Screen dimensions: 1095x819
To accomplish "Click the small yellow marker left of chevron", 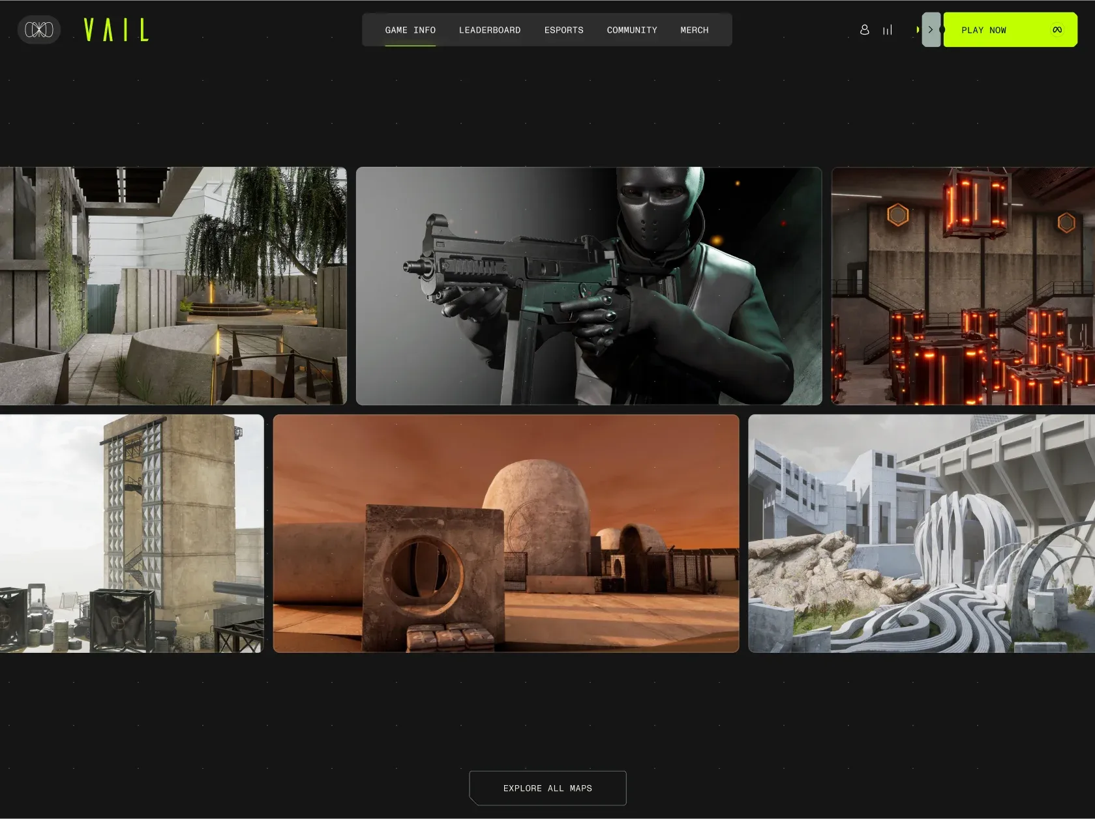I will 917,30.
